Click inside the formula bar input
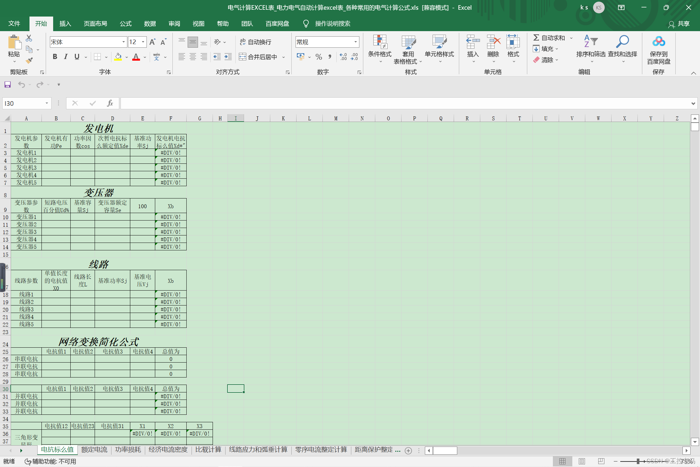Image resolution: width=700 pixels, height=467 pixels. click(405, 103)
